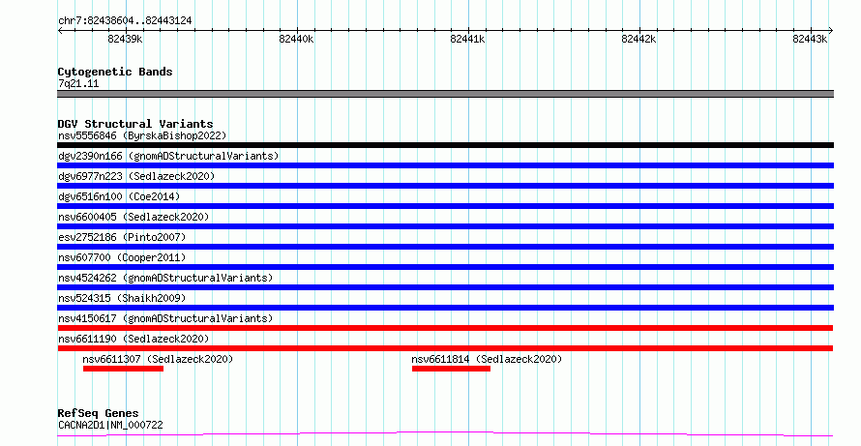Click the gray 7q21.11 cytogenetic band bar
The height and width of the screenshot is (446, 861).
coord(445,94)
